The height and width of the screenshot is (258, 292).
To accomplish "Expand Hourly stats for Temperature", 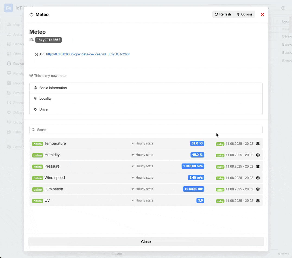I will pyautogui.click(x=142, y=143).
